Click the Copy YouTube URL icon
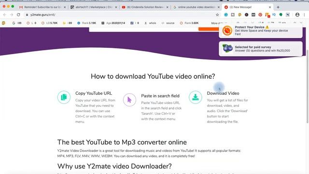This screenshot has width=309, height=174. (64, 97)
